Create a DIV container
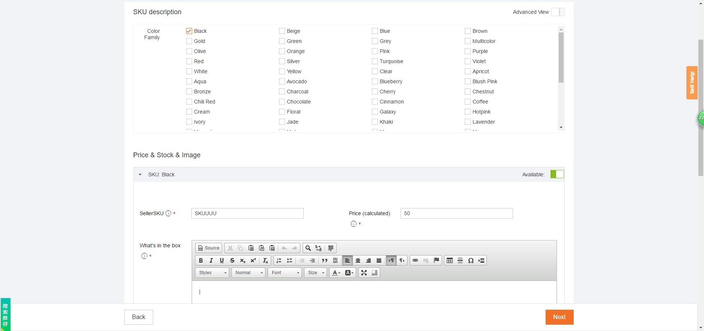The image size is (704, 331). pos(335,260)
